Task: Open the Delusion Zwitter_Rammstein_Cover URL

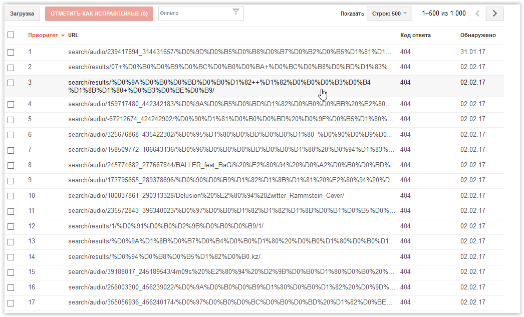Action: click(x=206, y=195)
